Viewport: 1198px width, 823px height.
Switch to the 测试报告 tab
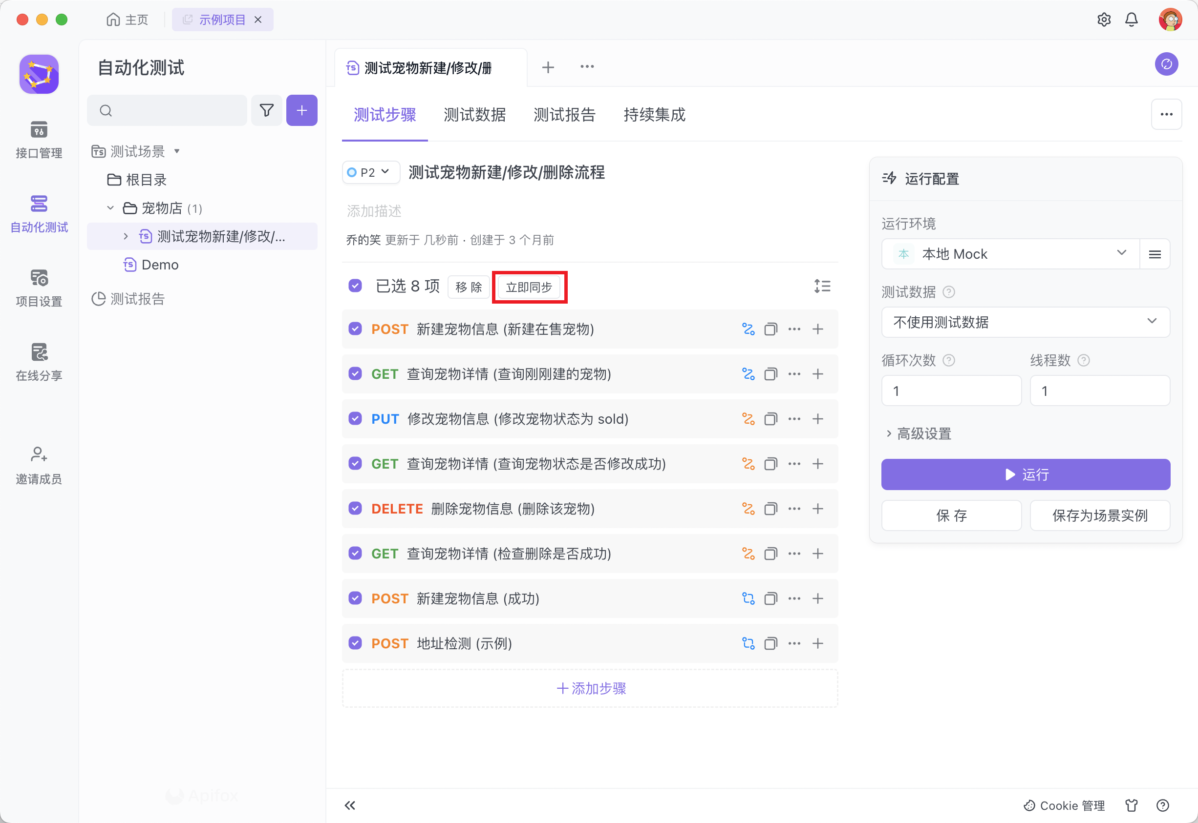[564, 115]
